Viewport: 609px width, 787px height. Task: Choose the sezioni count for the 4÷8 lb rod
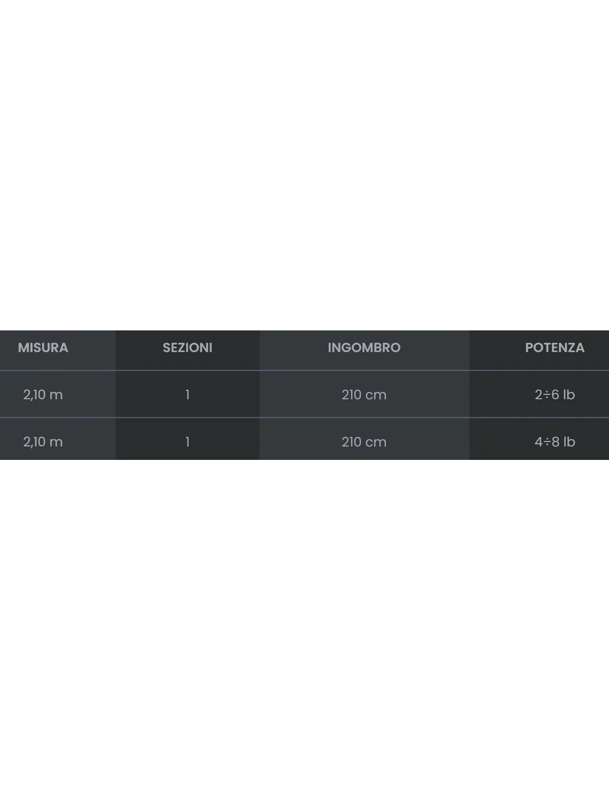pyautogui.click(x=188, y=442)
